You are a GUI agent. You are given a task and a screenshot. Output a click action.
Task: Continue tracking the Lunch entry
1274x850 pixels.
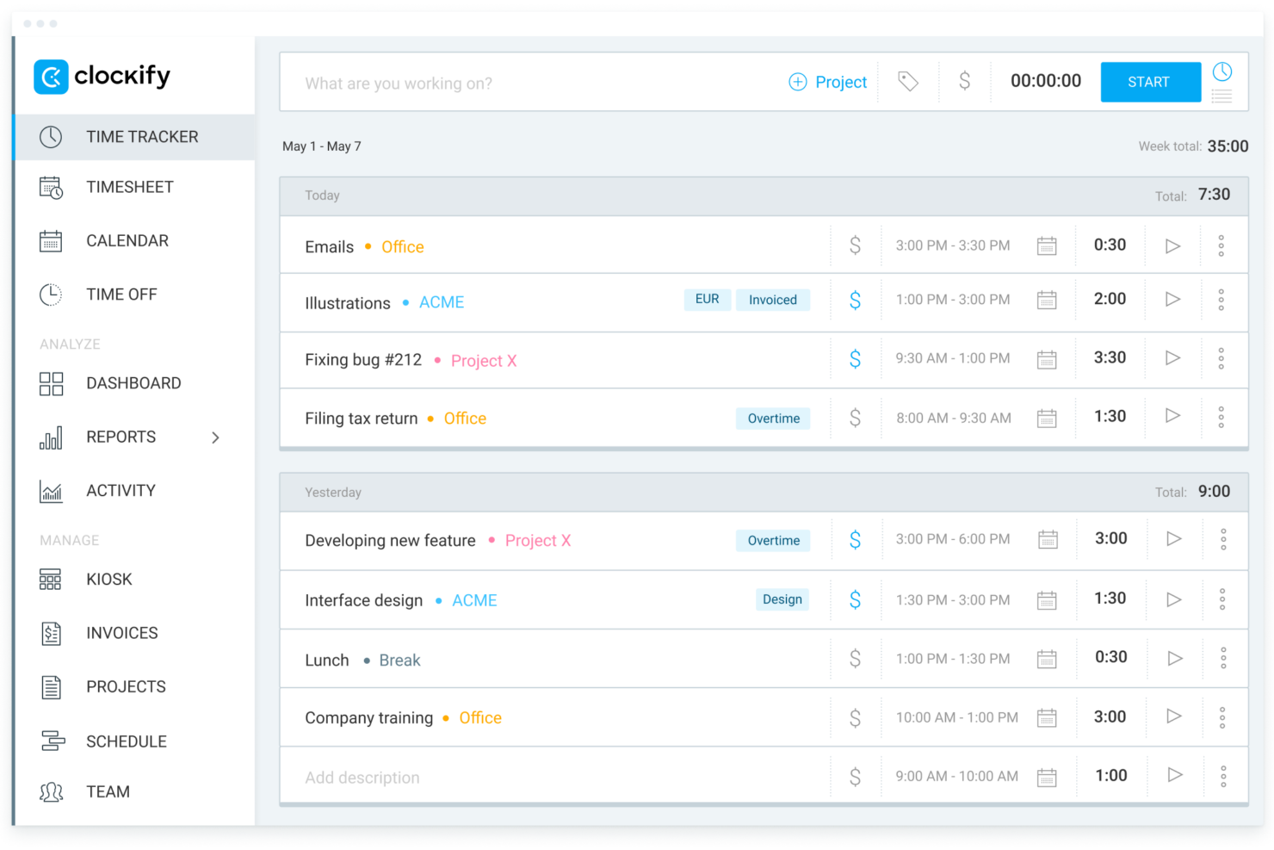[1174, 659]
